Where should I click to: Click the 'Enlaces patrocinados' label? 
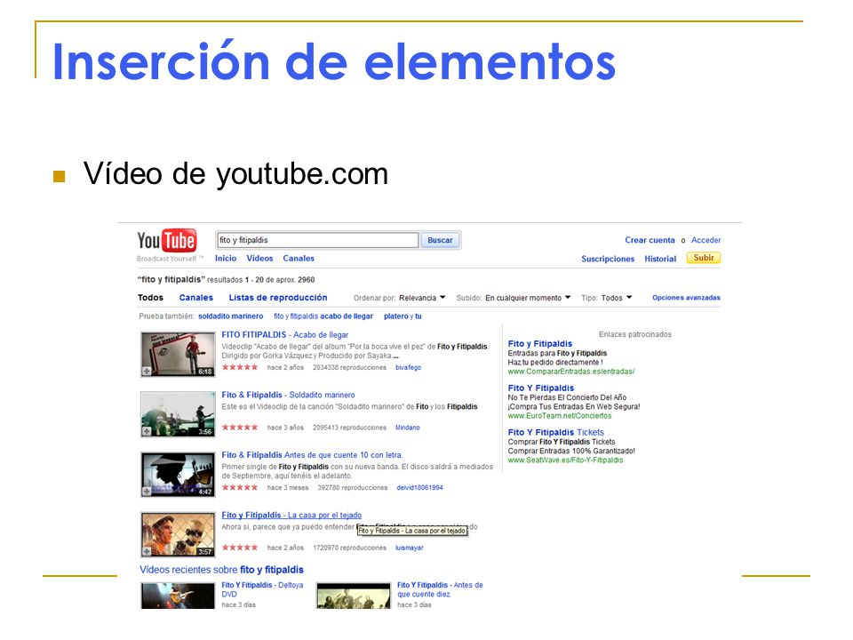[x=635, y=334]
